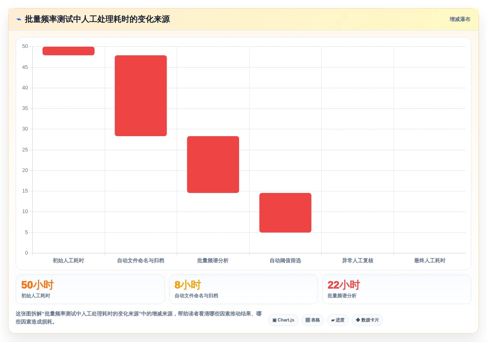Screen dimensions: 487x342
Task: Click x-axis label 异常人工复核
Action: pyautogui.click(x=358, y=261)
